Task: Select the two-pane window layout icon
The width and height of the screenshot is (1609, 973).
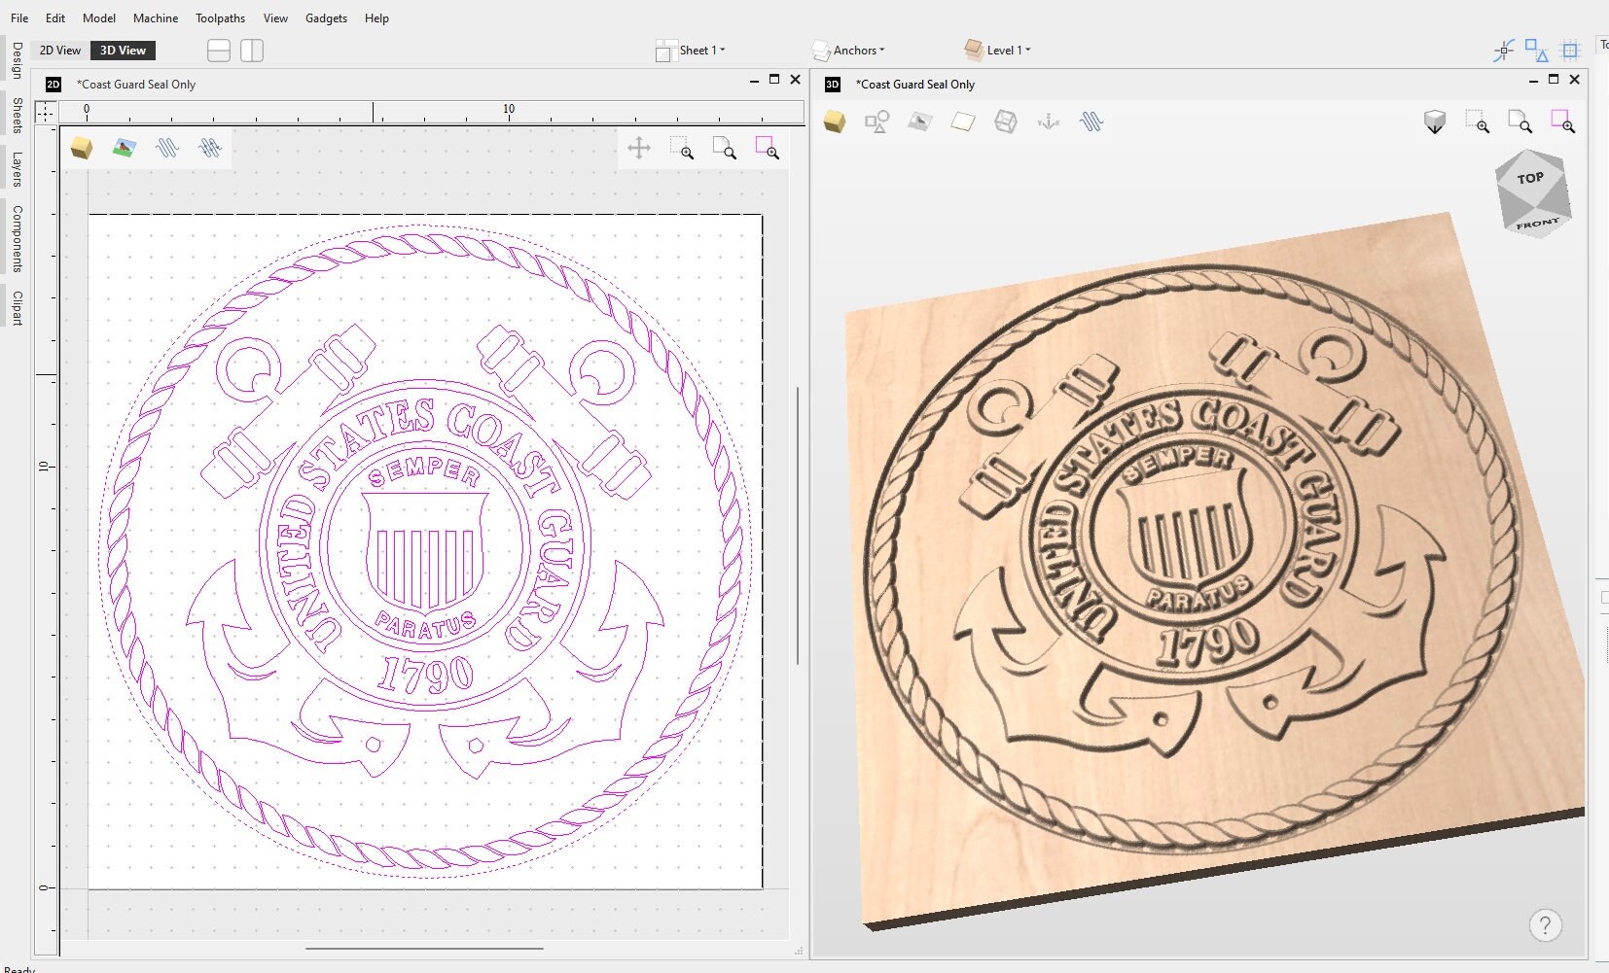Action: [252, 50]
